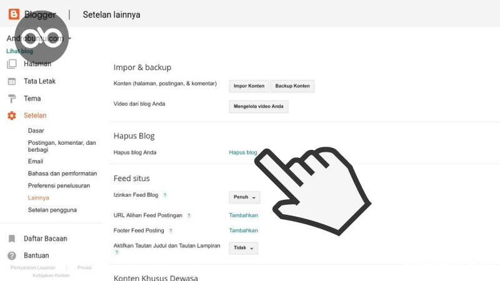Open Postingan, komentar, dan berbagi settings
Screen dimensions: 500x281
[x=62, y=146]
